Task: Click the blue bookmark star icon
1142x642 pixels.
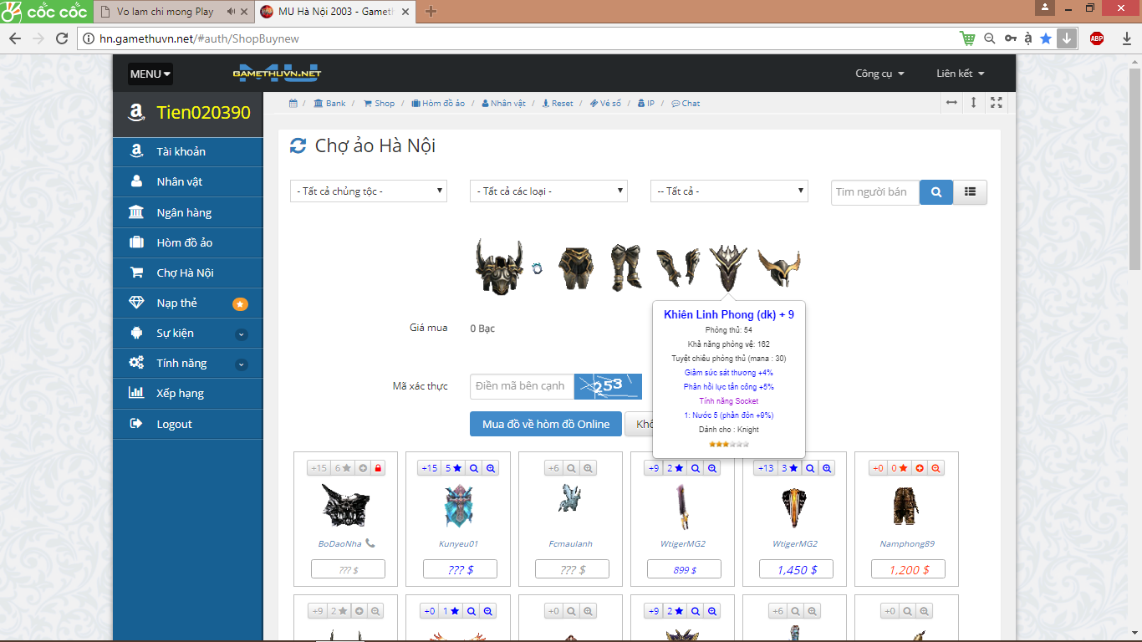Action: click(x=1046, y=38)
